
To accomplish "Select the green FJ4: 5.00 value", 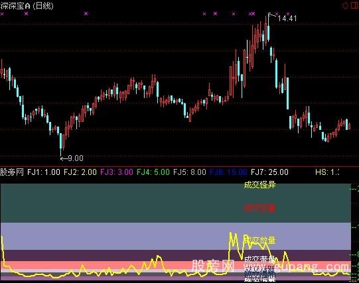I will [x=153, y=172].
